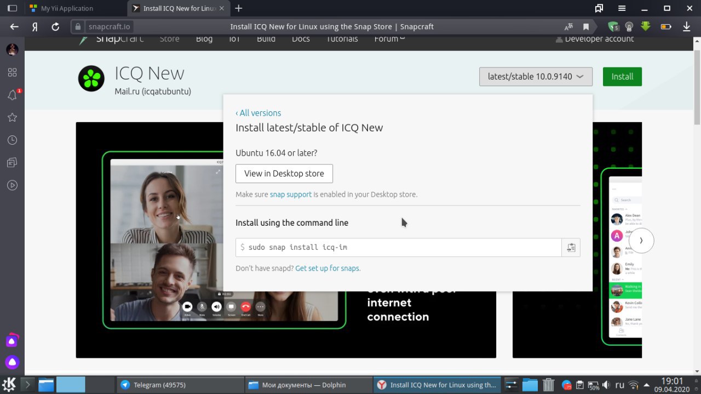Click View in Desktop store button
Image resolution: width=701 pixels, height=394 pixels.
pos(284,174)
